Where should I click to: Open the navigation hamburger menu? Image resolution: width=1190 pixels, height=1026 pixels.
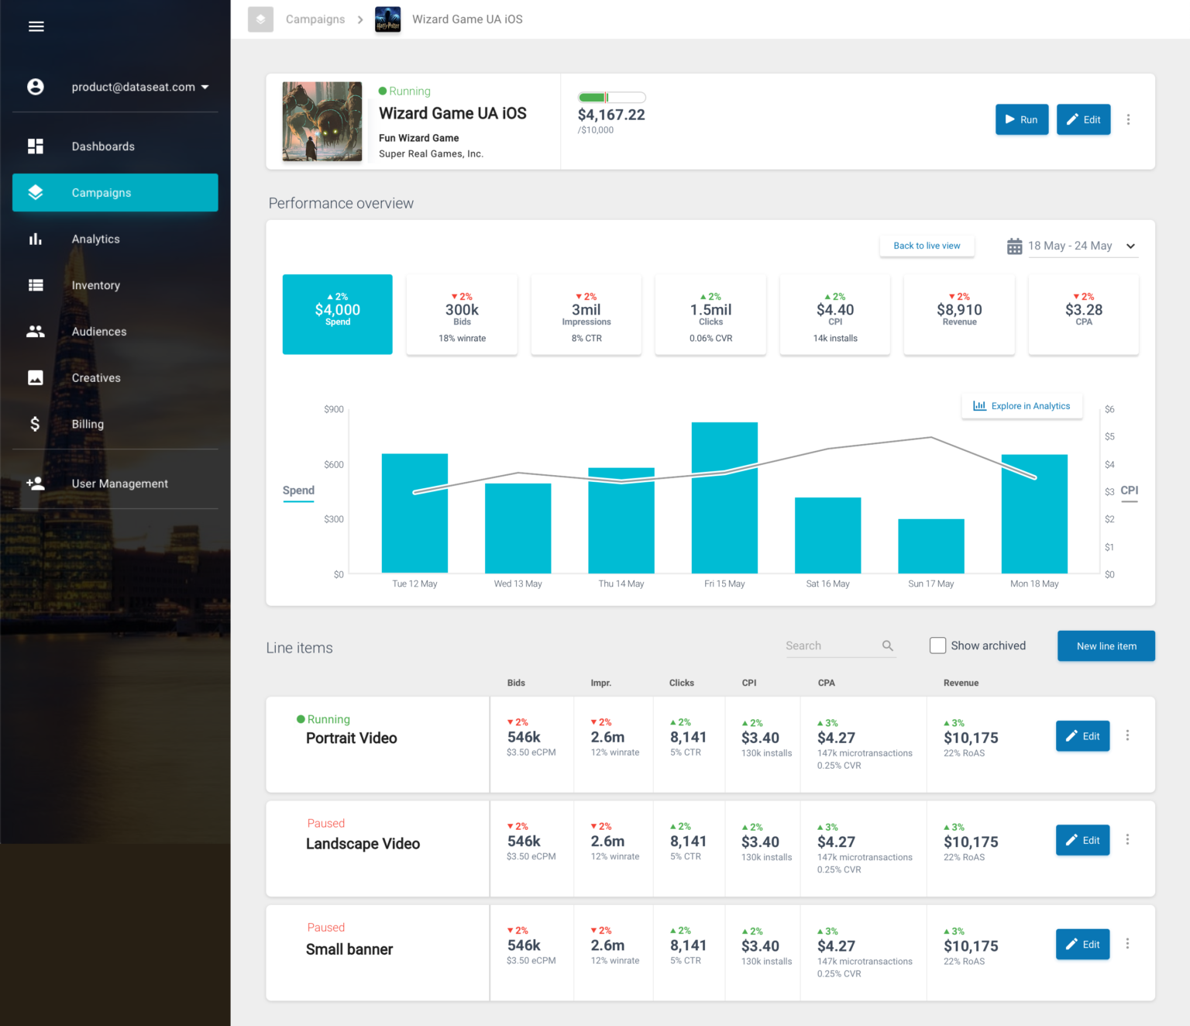(36, 26)
